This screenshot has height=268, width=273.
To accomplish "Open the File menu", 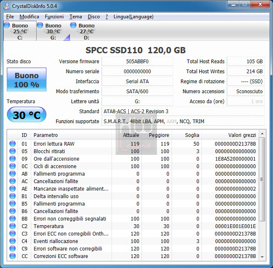I will point(10,17).
